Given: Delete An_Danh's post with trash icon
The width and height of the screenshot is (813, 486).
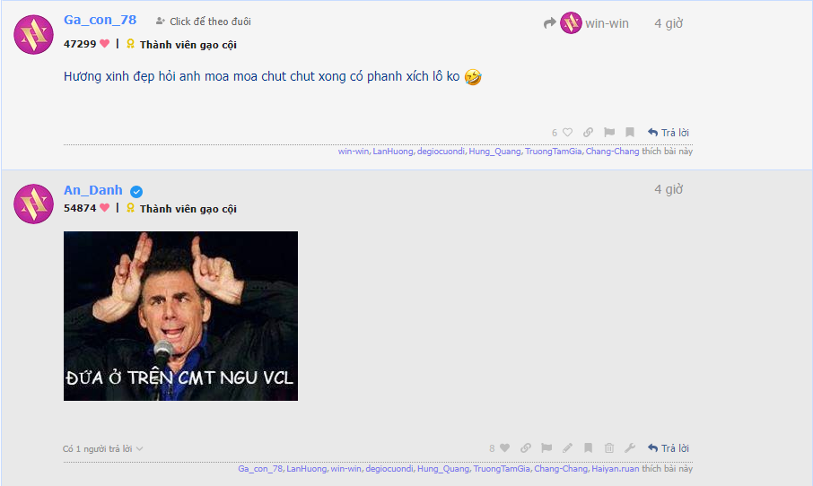Looking at the screenshot, I should click(609, 448).
